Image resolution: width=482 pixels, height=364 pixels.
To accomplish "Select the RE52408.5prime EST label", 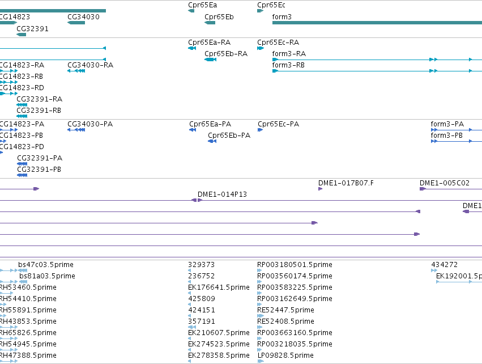I will 286,321.
